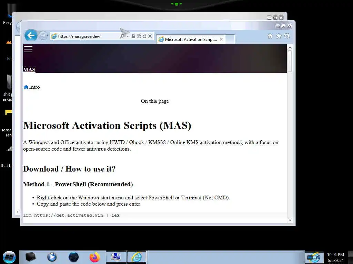Click the MAS header link

tap(29, 69)
